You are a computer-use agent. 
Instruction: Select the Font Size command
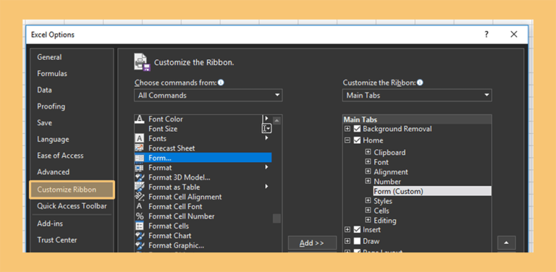tap(163, 129)
